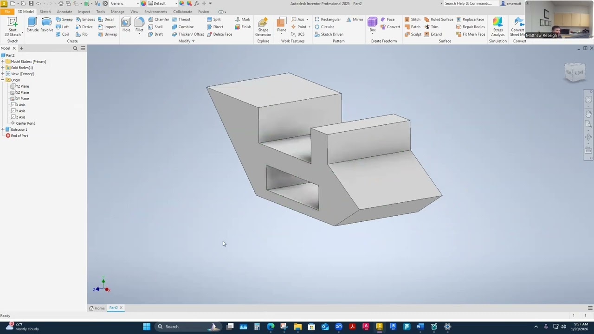The image size is (594, 334).
Task: Switch to the Annotate ribbon tab
Action: [65, 12]
